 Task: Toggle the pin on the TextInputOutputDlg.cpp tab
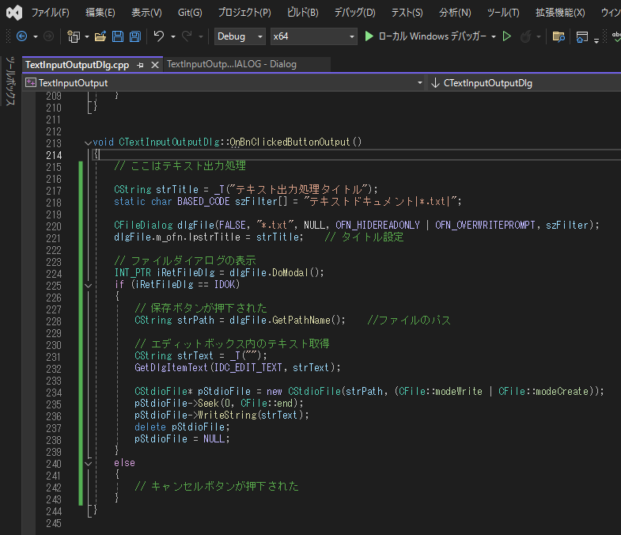tap(140, 65)
